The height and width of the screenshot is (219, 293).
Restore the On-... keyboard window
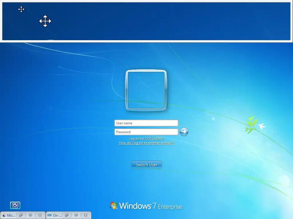point(67,215)
